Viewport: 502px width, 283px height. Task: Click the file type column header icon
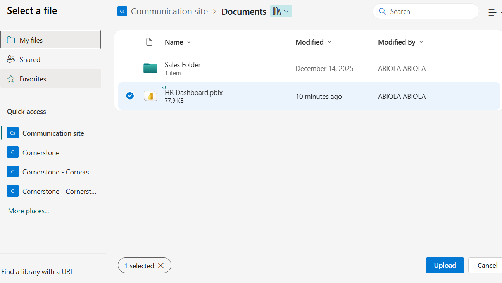(x=149, y=42)
